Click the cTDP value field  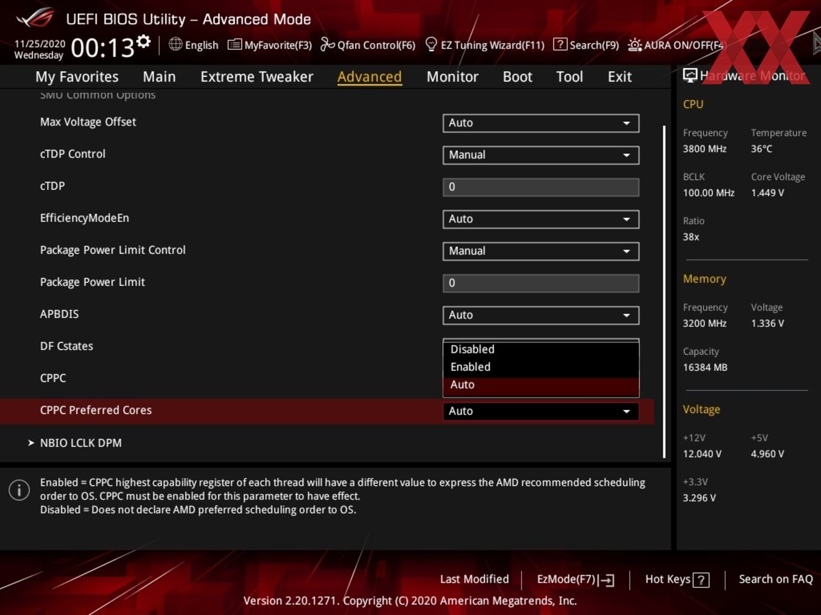541,187
